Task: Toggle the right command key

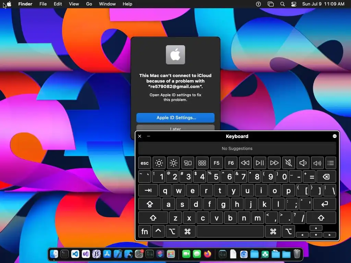Action: tap(273, 231)
